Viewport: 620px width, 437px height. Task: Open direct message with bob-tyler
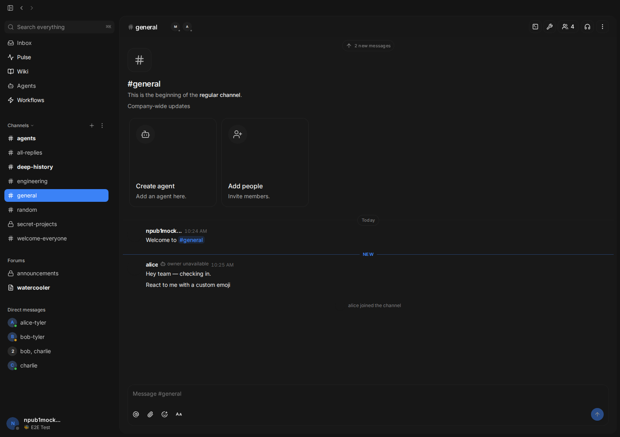pyautogui.click(x=56, y=337)
